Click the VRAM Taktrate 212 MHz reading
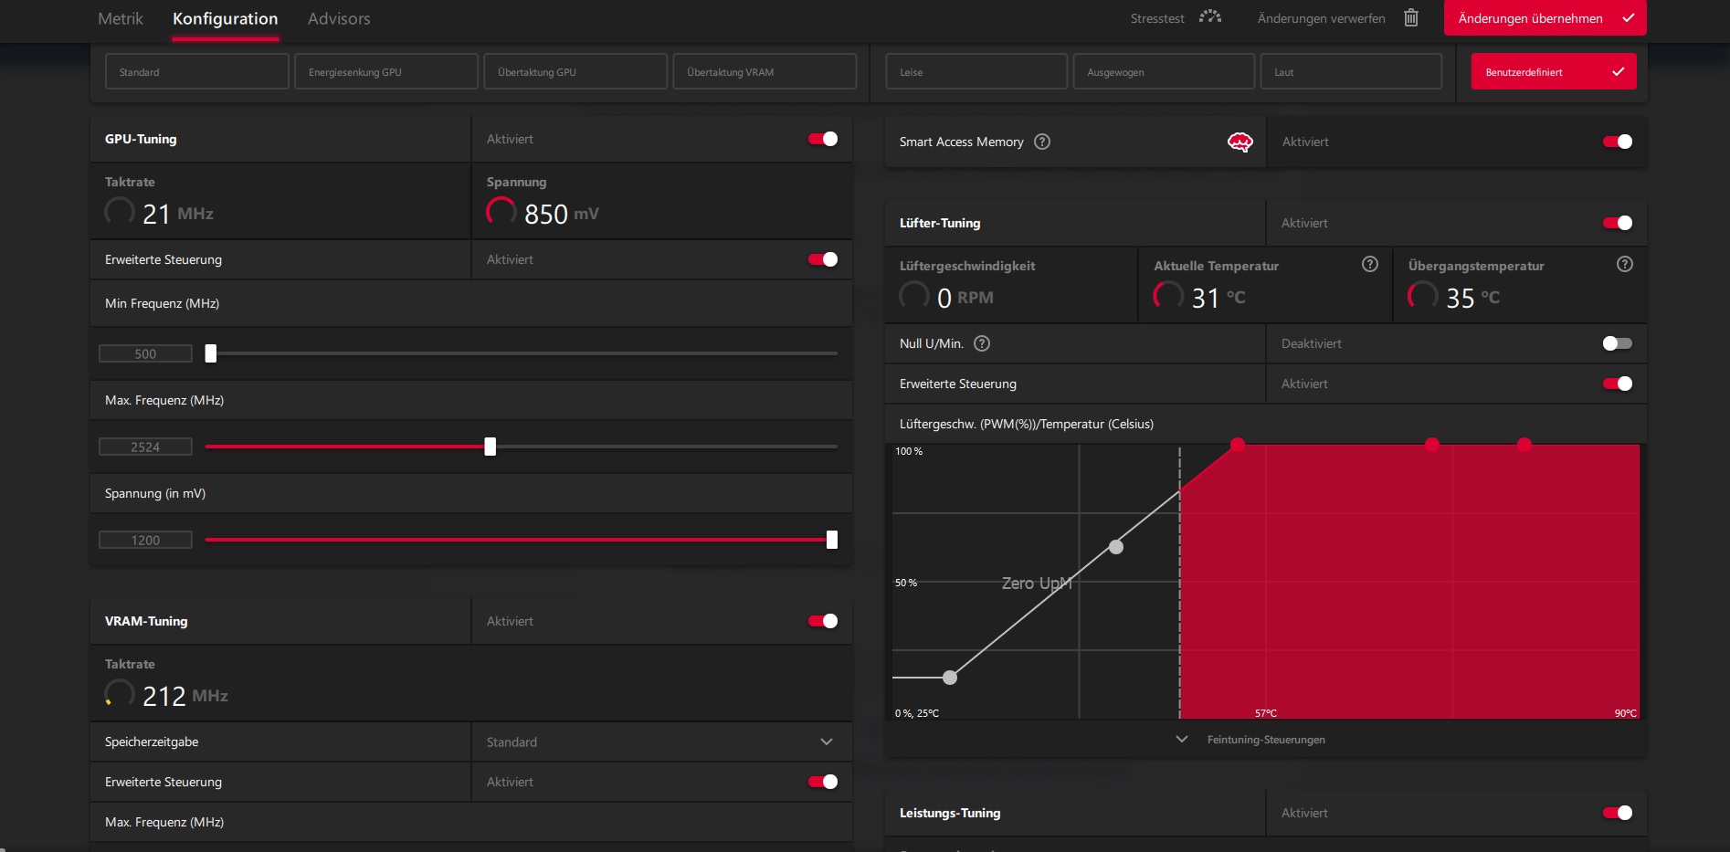The image size is (1730, 852). tap(185, 696)
